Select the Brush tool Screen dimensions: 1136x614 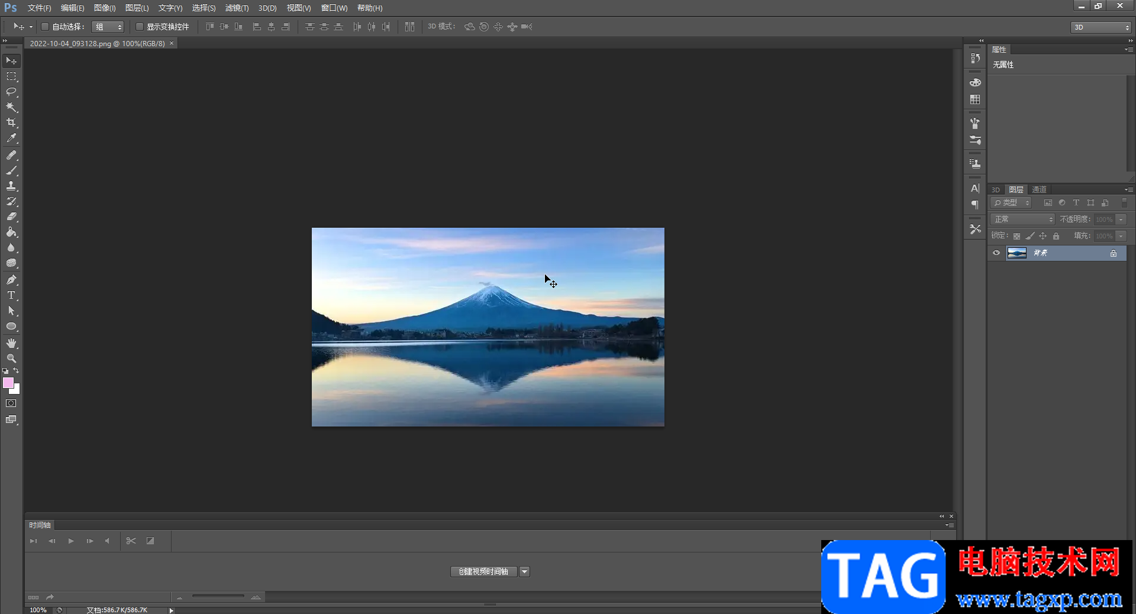(11, 170)
